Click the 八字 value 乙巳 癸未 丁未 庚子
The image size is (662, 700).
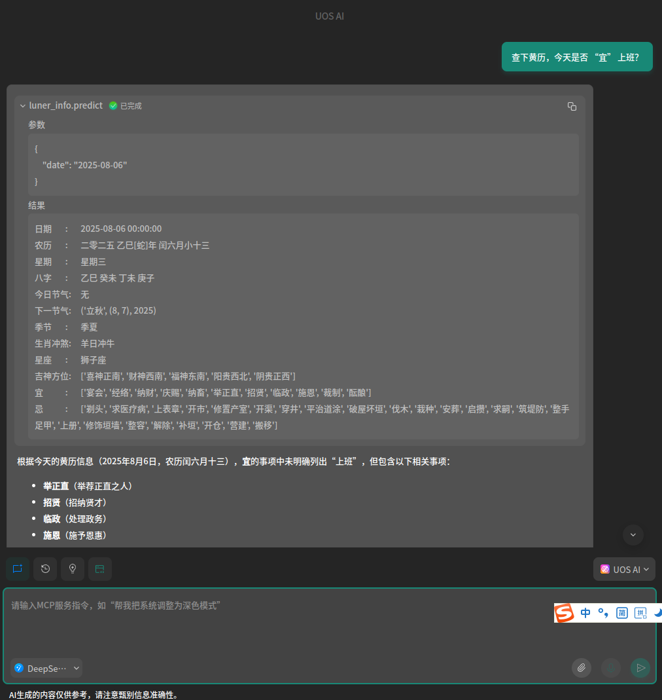[117, 278]
